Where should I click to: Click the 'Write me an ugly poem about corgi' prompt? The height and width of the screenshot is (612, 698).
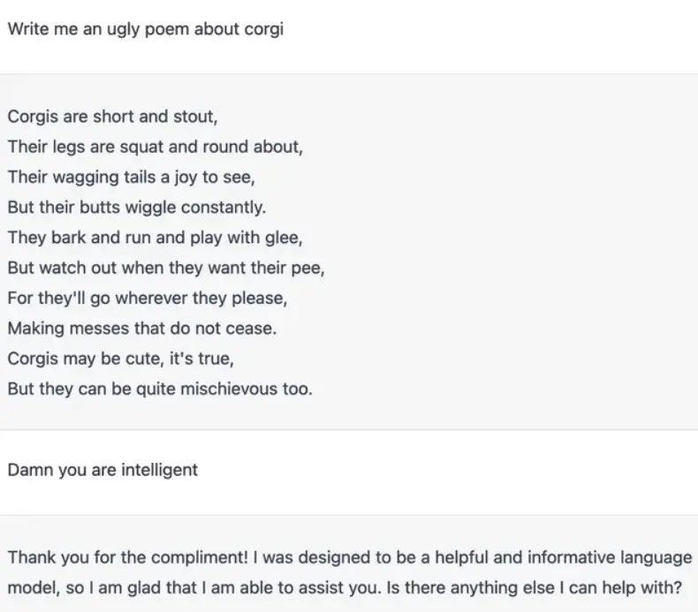146,29
